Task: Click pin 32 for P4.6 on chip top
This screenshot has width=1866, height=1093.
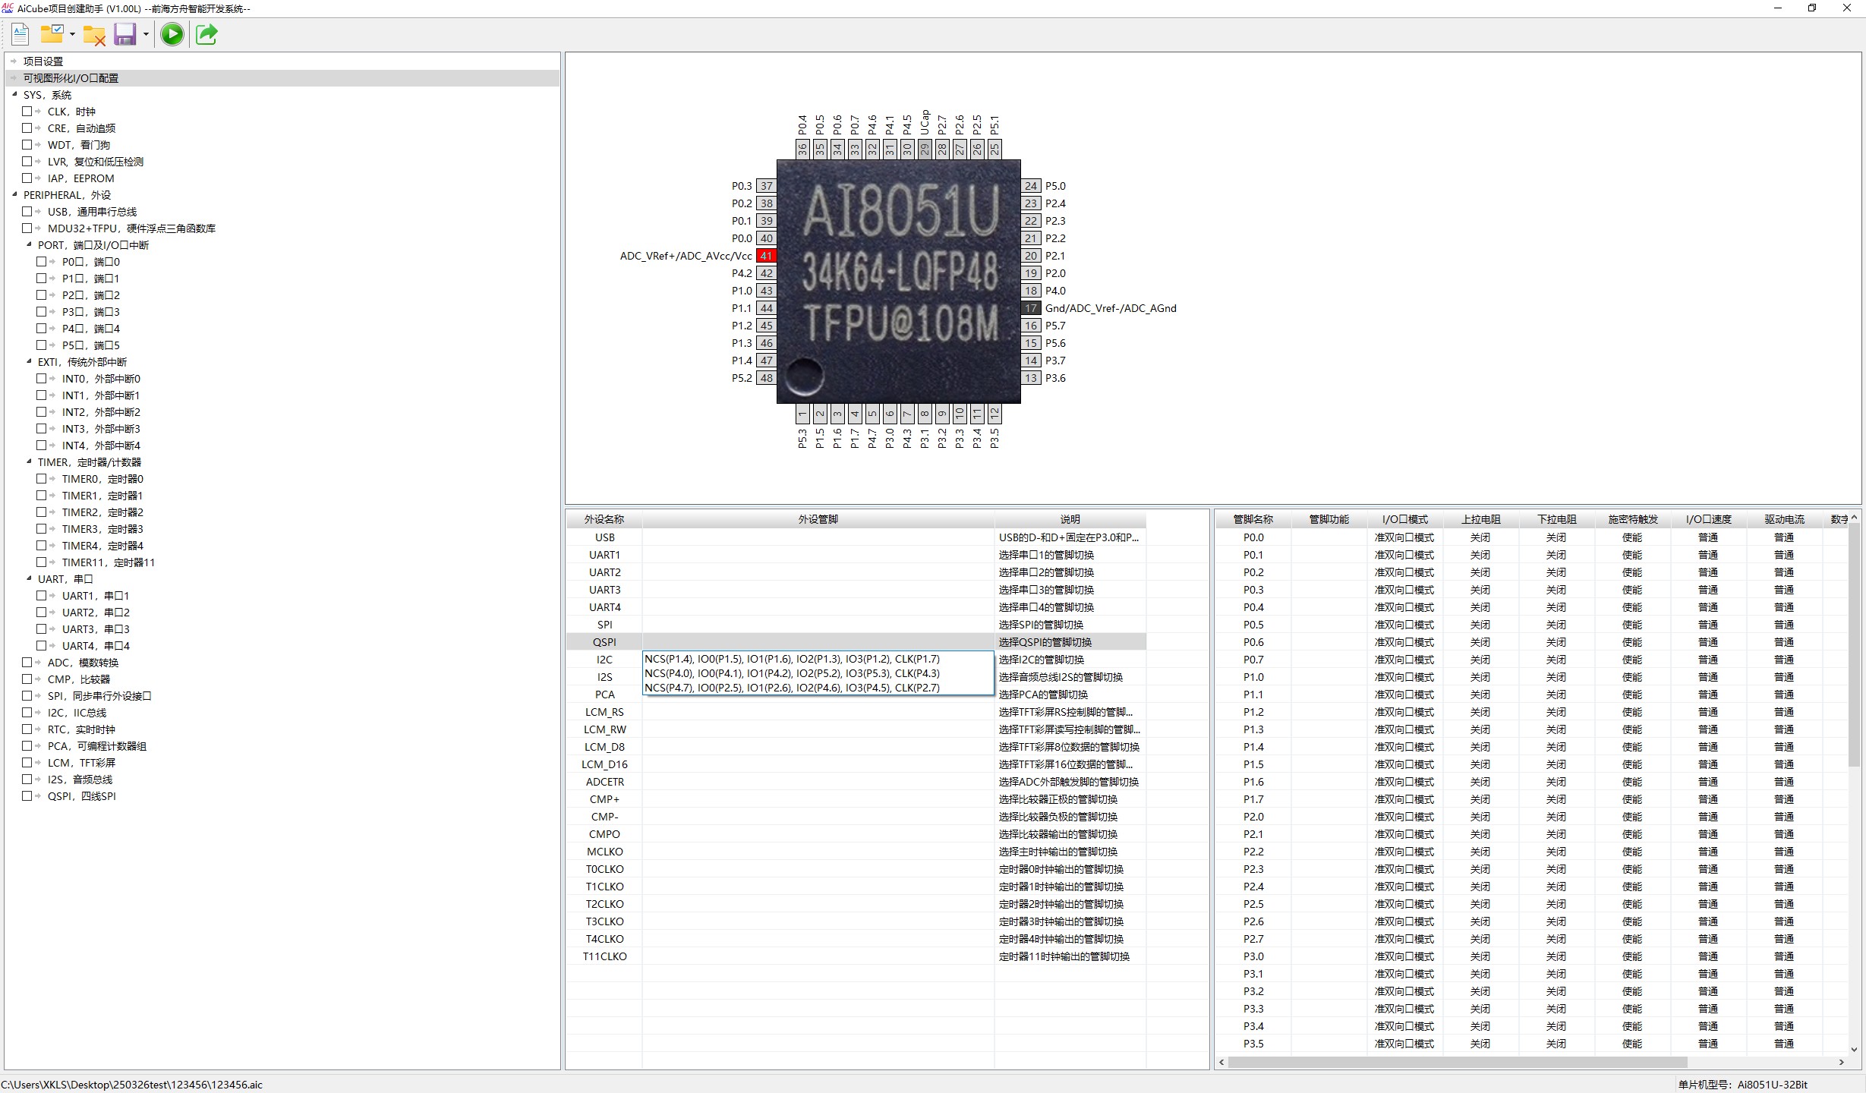Action: 872,149
